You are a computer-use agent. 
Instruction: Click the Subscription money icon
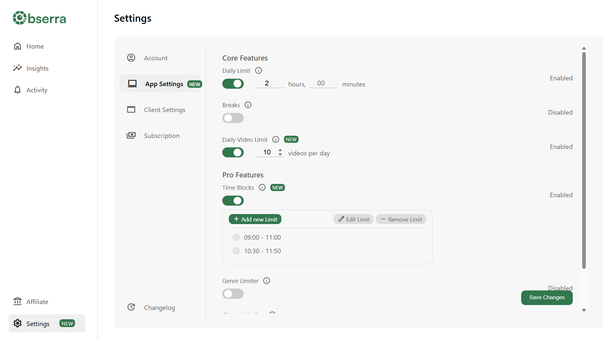coord(131,135)
